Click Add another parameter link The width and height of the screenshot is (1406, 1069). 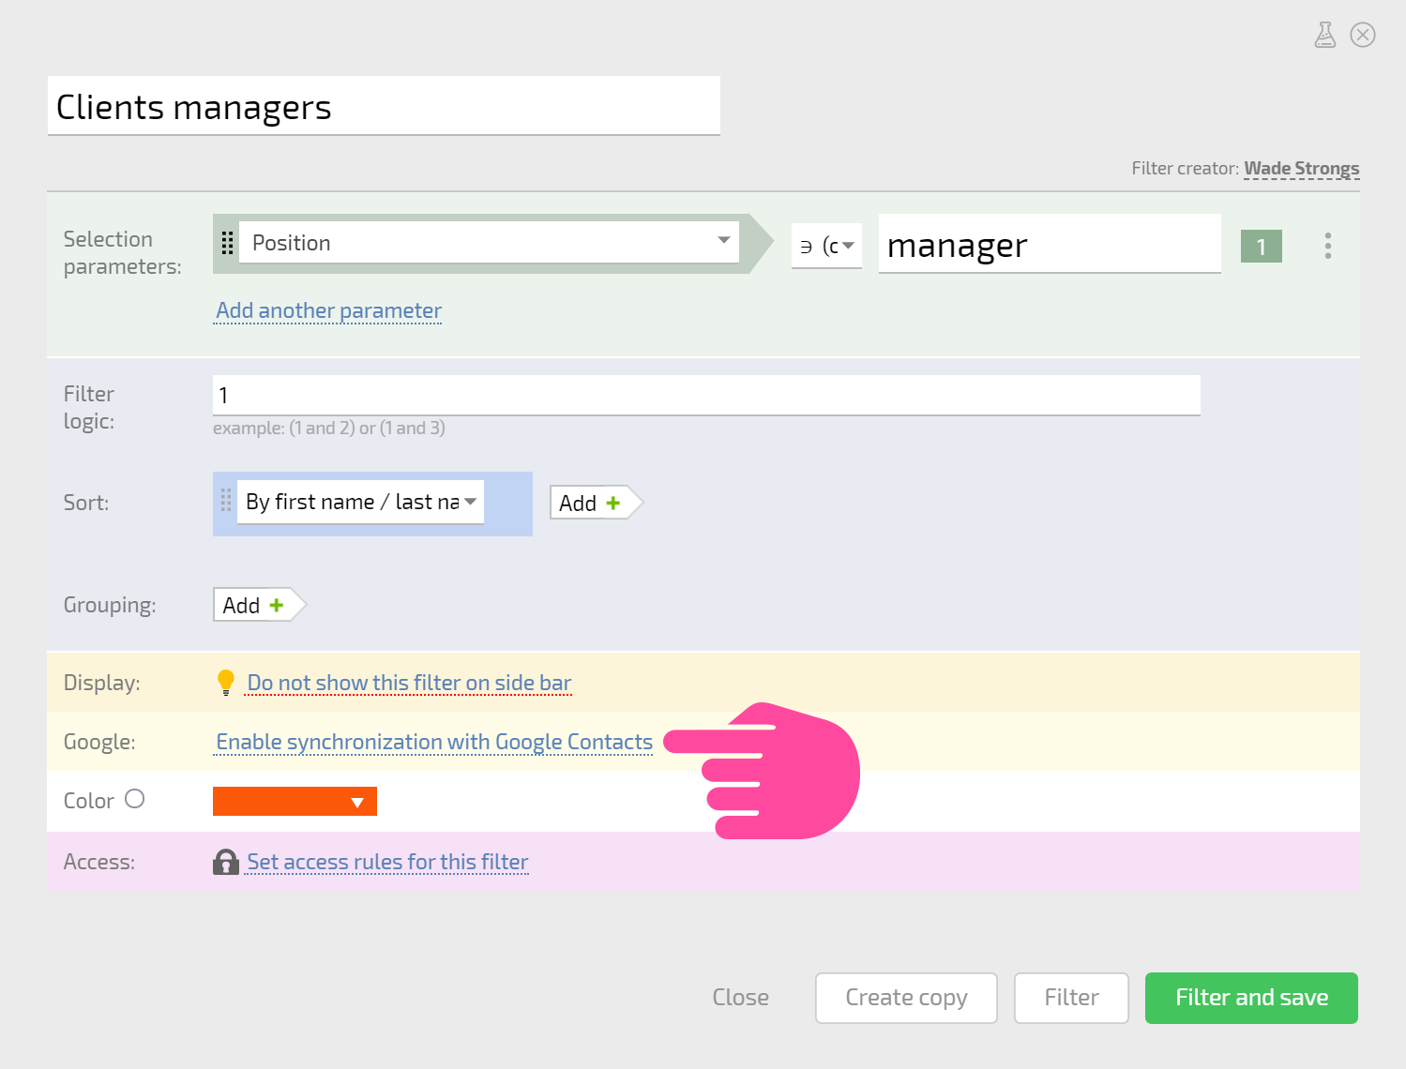click(x=328, y=310)
